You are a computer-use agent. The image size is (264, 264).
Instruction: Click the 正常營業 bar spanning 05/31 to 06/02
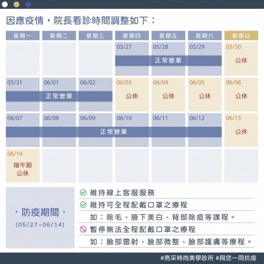tap(59, 96)
